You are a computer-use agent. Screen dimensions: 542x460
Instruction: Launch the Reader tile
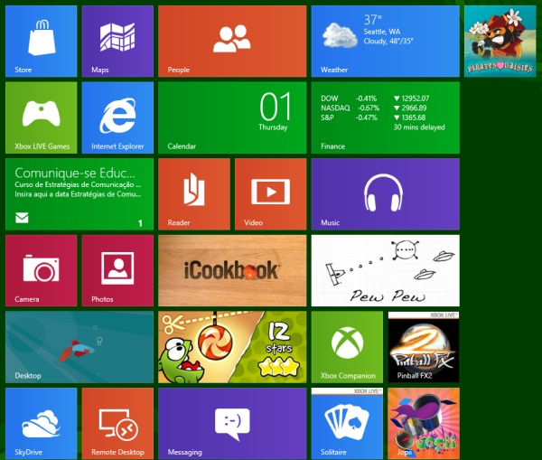tap(194, 194)
